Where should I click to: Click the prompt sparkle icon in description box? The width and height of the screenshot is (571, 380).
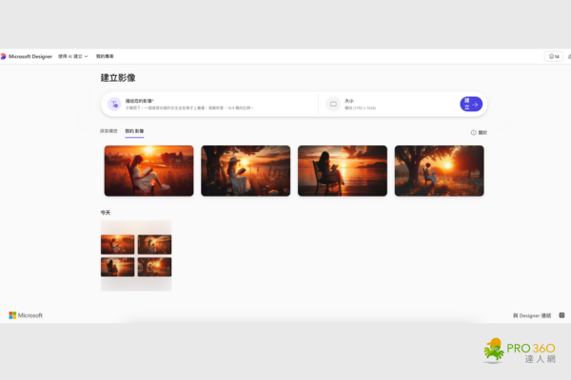tap(114, 104)
